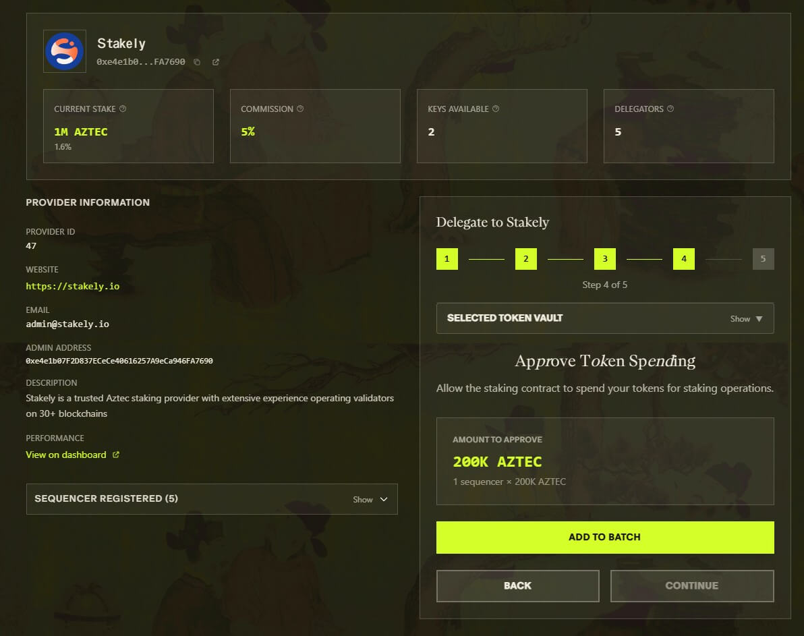Expand the Sequencer Registered list
The width and height of the screenshot is (804, 636).
212,499
